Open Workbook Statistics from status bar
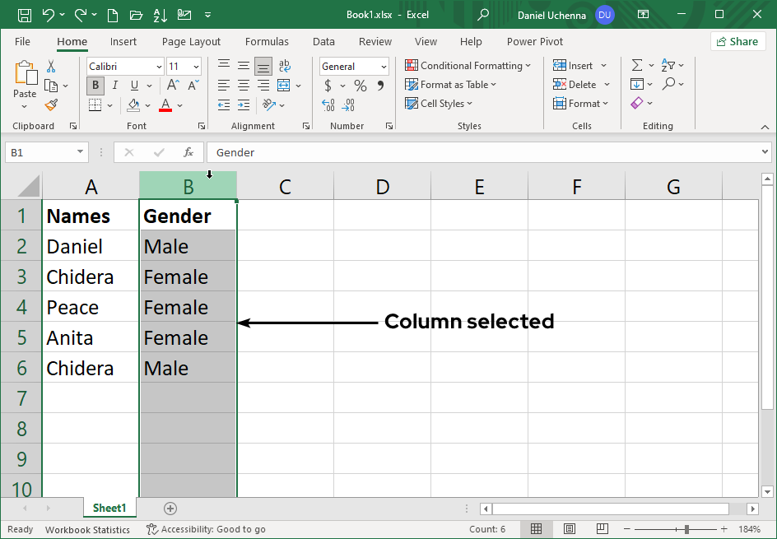 click(x=87, y=529)
